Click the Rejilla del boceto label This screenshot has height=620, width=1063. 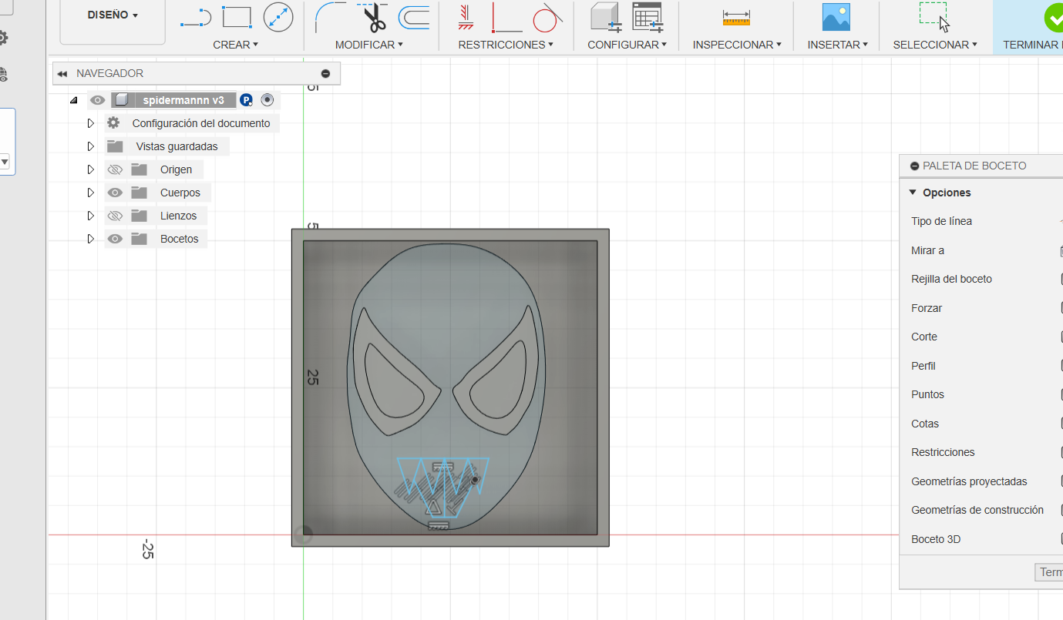click(x=951, y=279)
